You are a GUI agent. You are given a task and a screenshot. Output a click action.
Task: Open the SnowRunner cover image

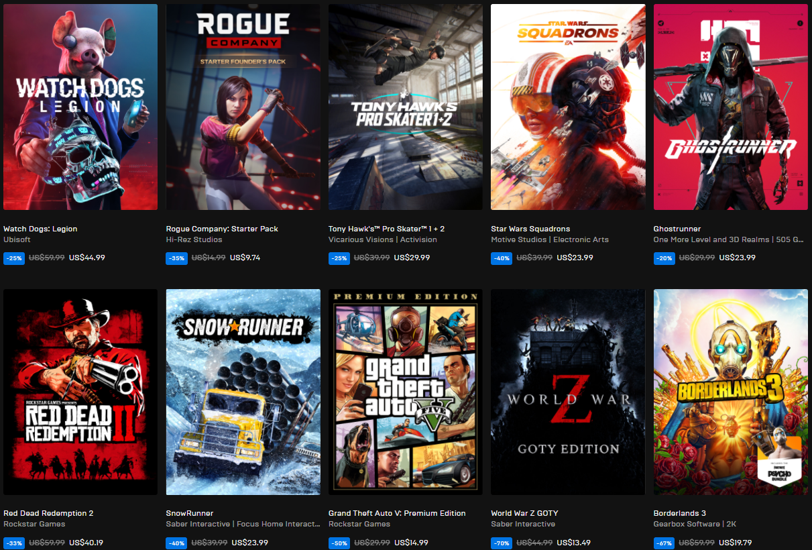(243, 392)
